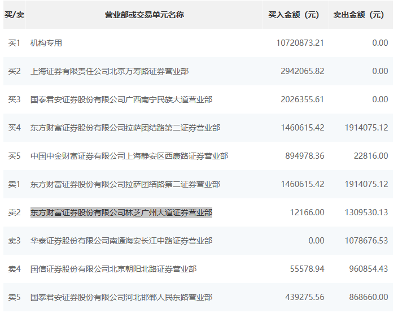Select buy amount 1460615.42 in row 买4
The image size is (398, 313).
tap(302, 128)
